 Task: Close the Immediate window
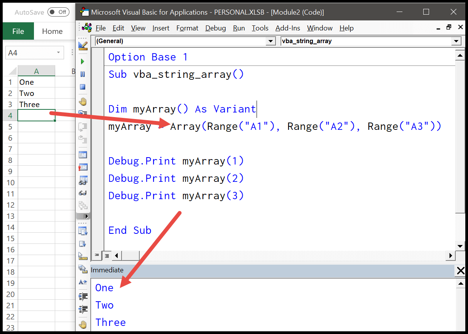460,270
